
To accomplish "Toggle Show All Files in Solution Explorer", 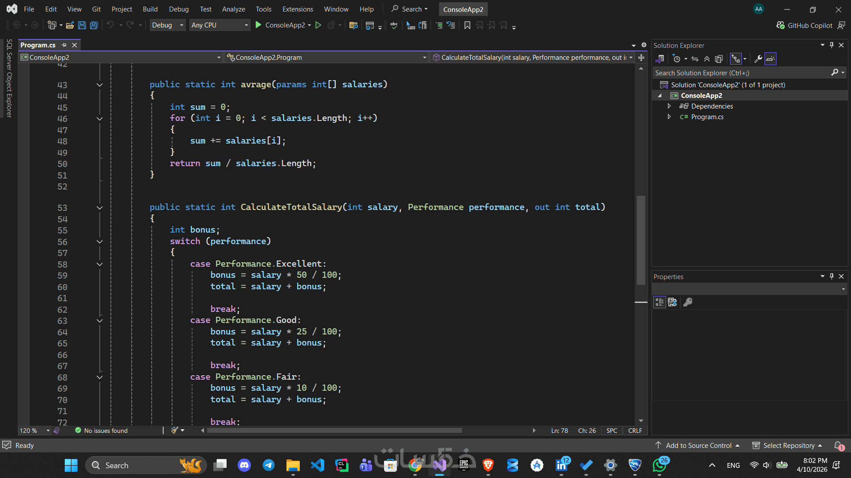I will (x=719, y=59).
